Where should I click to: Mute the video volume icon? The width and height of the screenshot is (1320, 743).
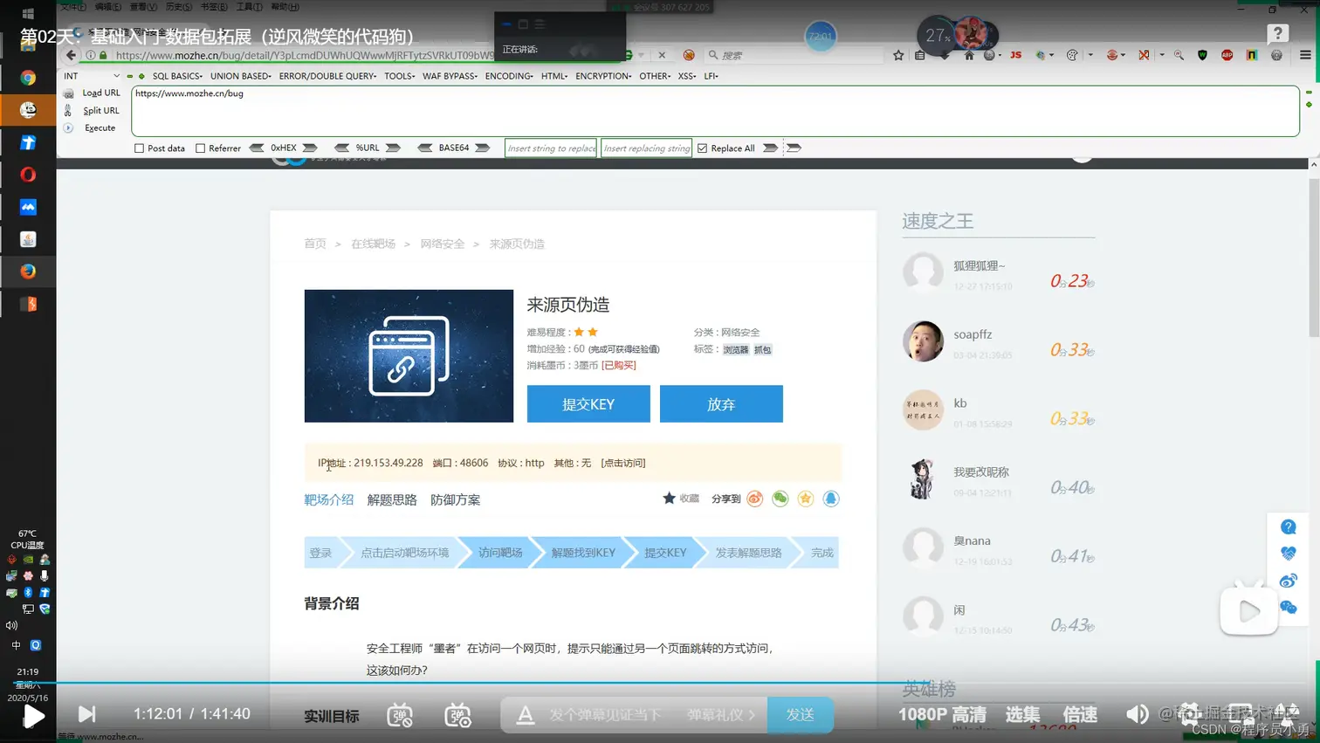click(x=1137, y=714)
